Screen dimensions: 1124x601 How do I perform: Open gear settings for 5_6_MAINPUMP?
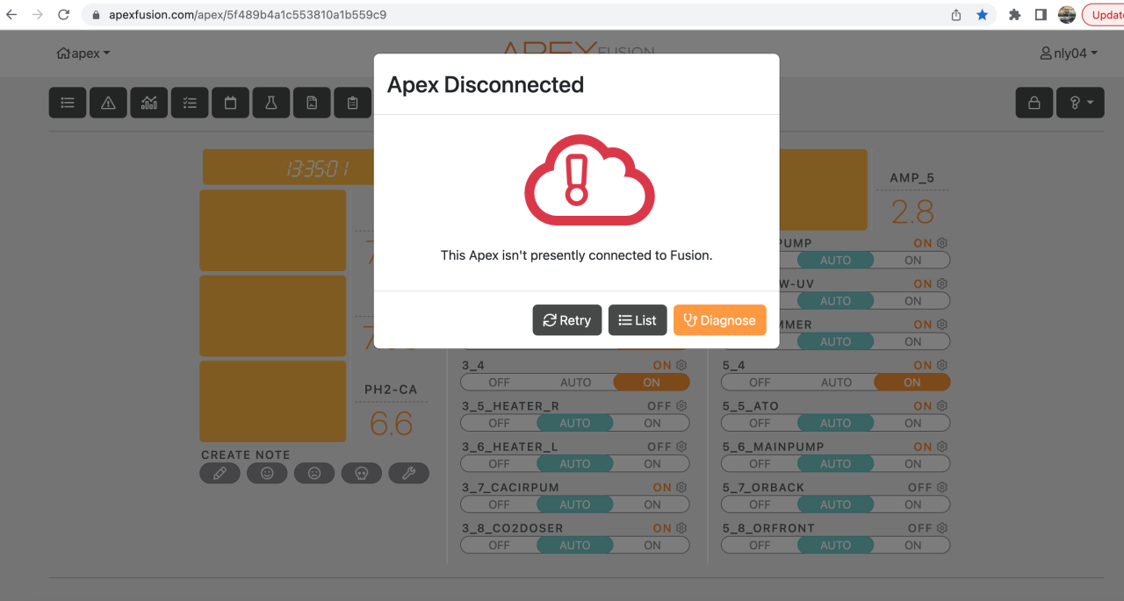tap(942, 447)
